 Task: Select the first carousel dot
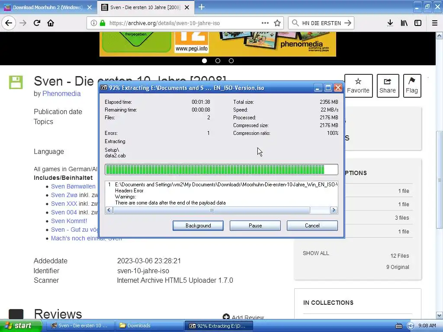204,61
